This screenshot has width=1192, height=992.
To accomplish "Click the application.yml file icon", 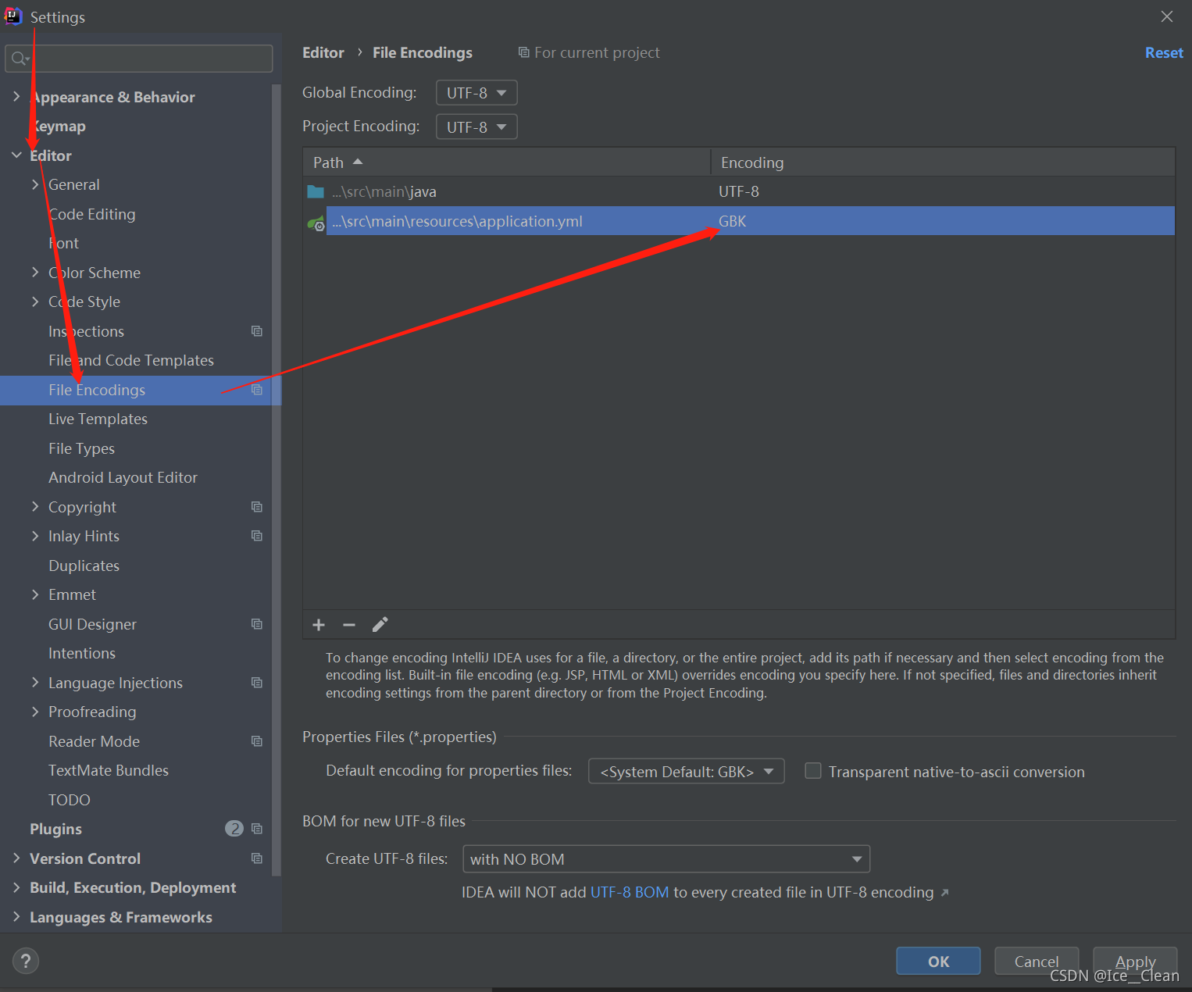I will (316, 223).
